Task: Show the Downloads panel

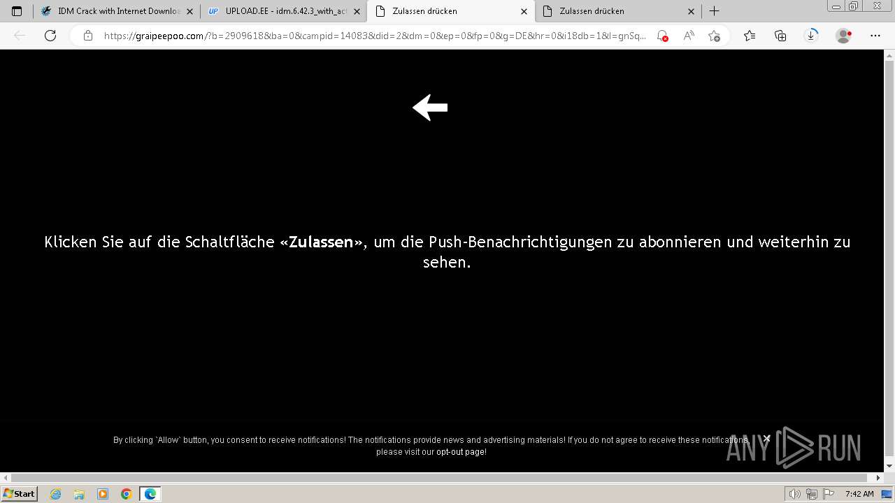Action: pos(811,36)
